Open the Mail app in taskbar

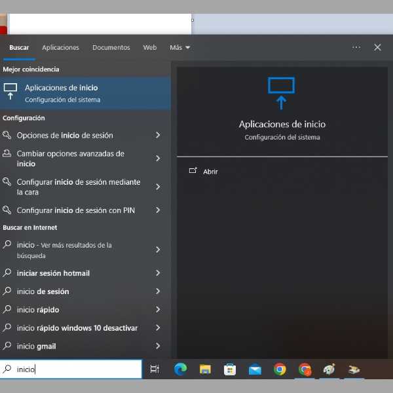click(x=255, y=369)
